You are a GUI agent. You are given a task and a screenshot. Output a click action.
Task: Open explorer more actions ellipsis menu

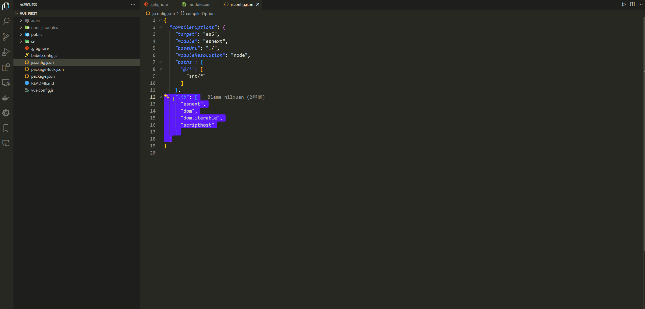click(133, 4)
